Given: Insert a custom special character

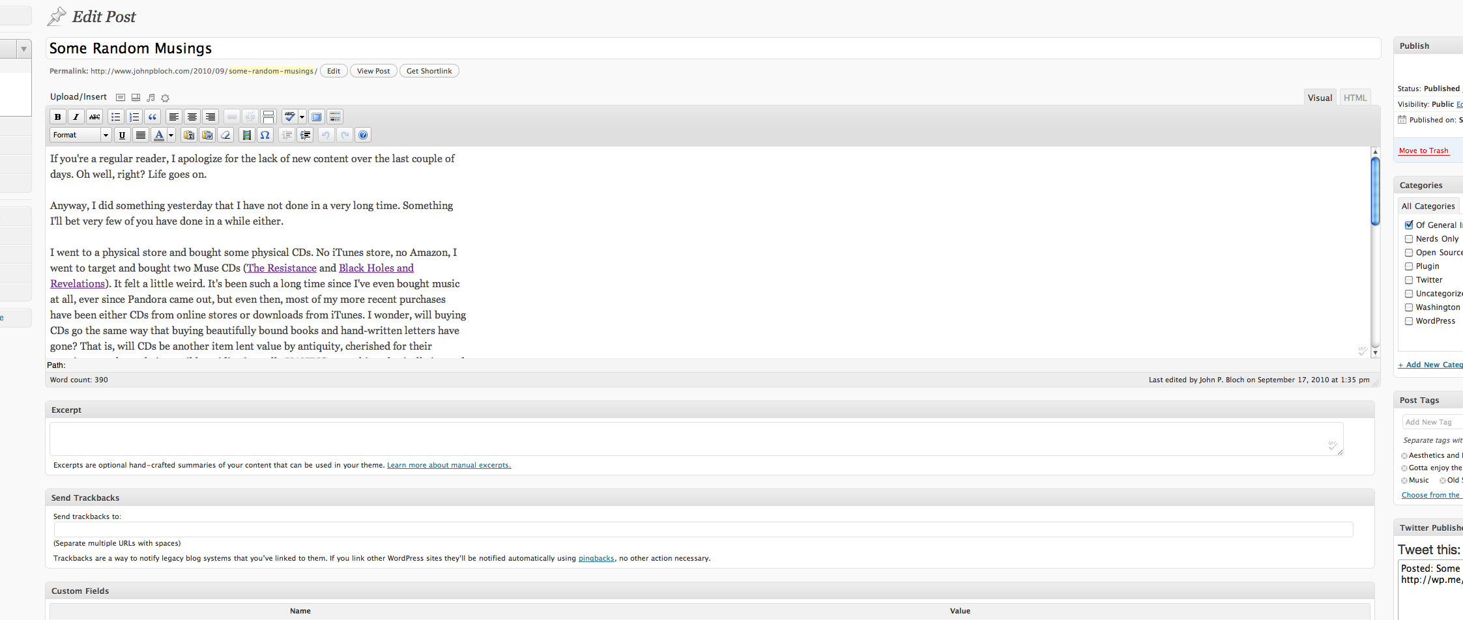Looking at the screenshot, I should pos(265,135).
